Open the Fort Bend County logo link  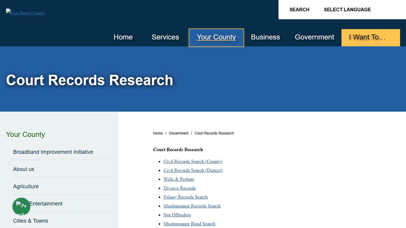[x=25, y=13]
